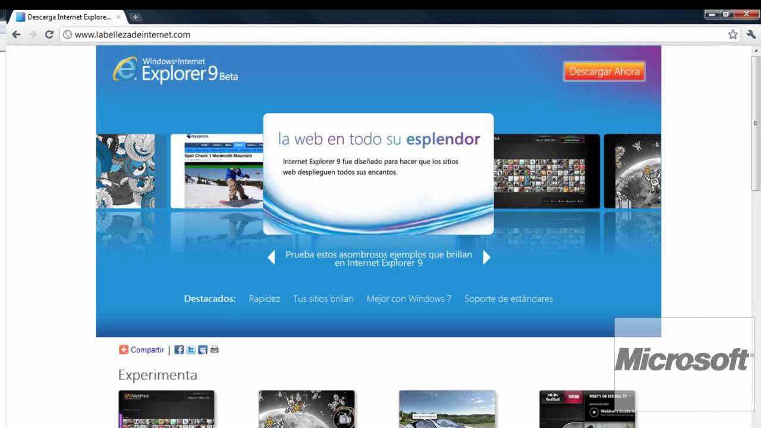761x428 pixels.
Task: Click the Internet Explorer 9 Beta logo
Action: [175, 70]
